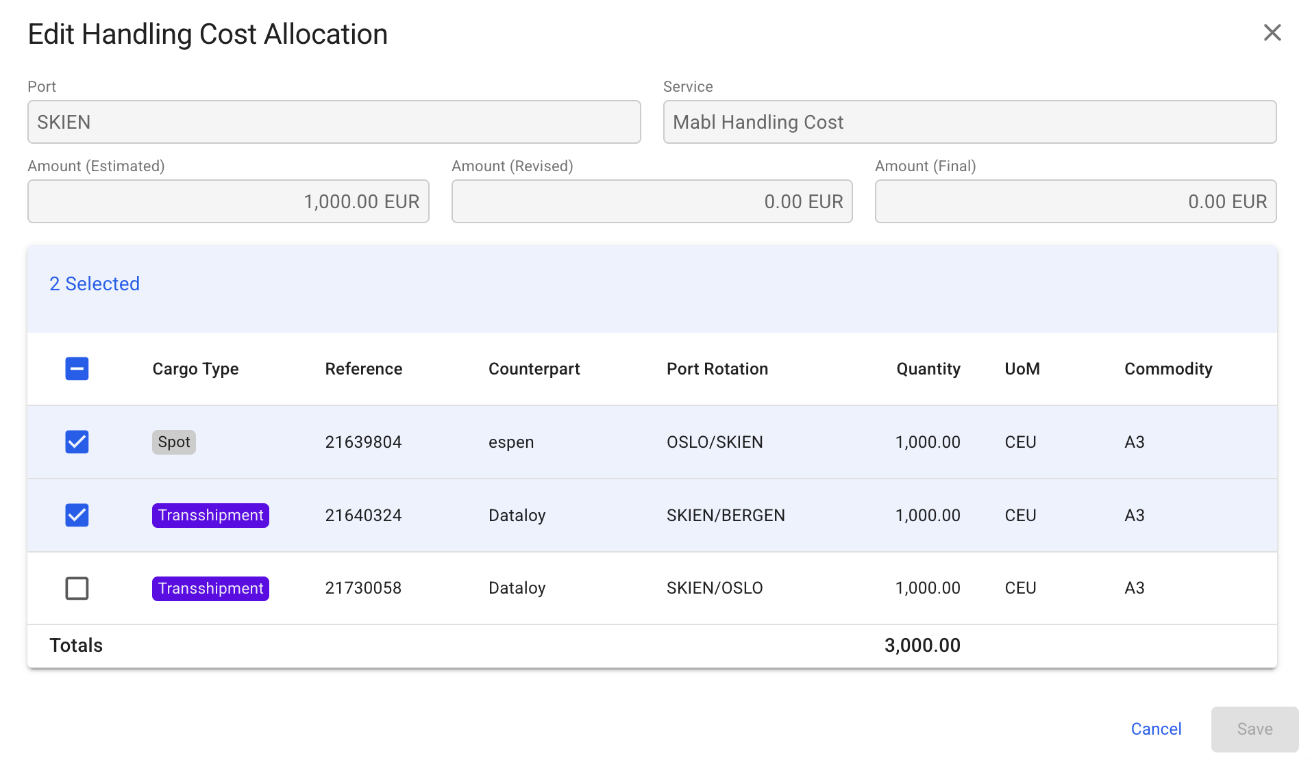This screenshot has width=1310, height=760.
Task: Uncheck the Spot cargo row checkbox
Action: coord(77,442)
